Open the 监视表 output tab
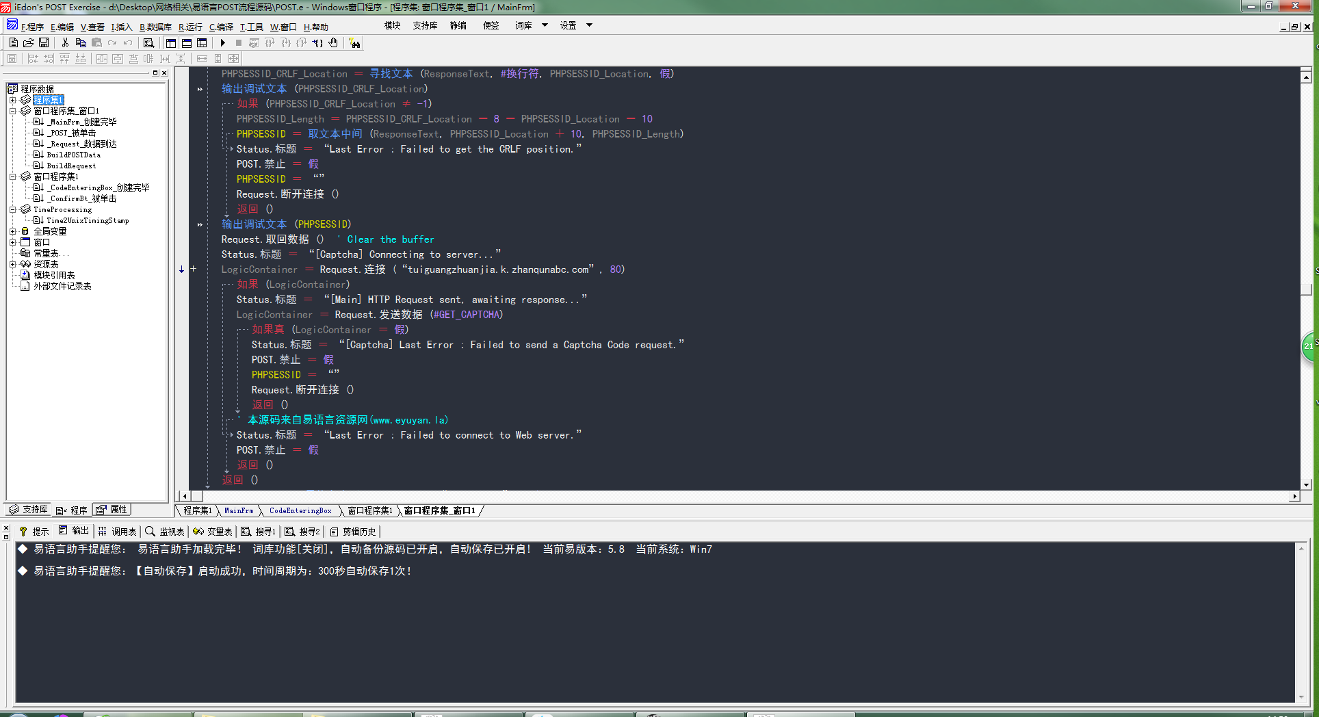Viewport: 1319px width, 717px height. click(165, 532)
